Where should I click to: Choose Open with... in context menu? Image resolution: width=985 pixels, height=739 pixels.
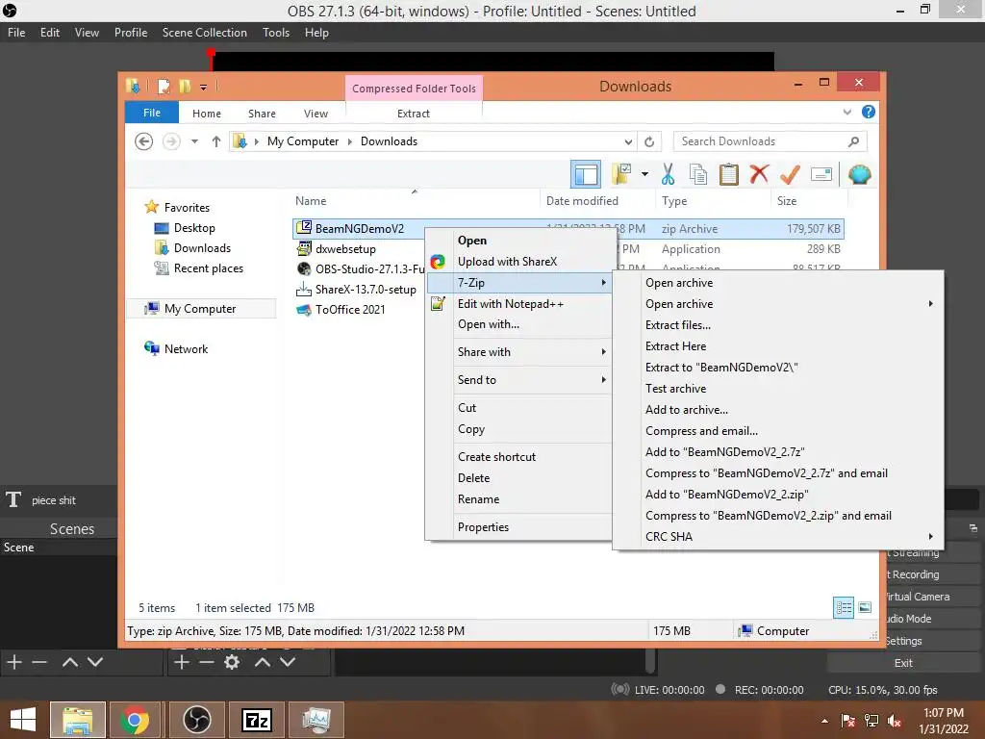(x=518, y=324)
